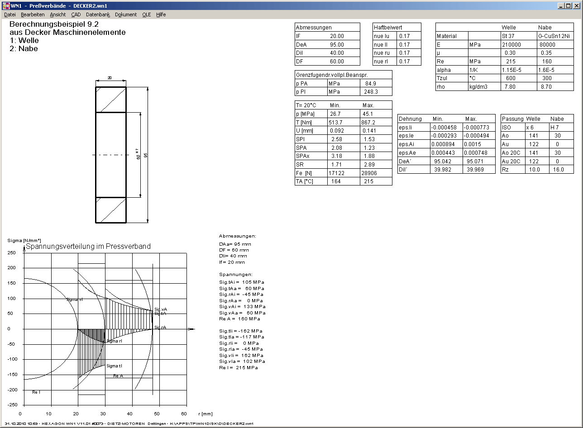Open the Hilfe menu
The width and height of the screenshot is (583, 428).
(161, 14)
